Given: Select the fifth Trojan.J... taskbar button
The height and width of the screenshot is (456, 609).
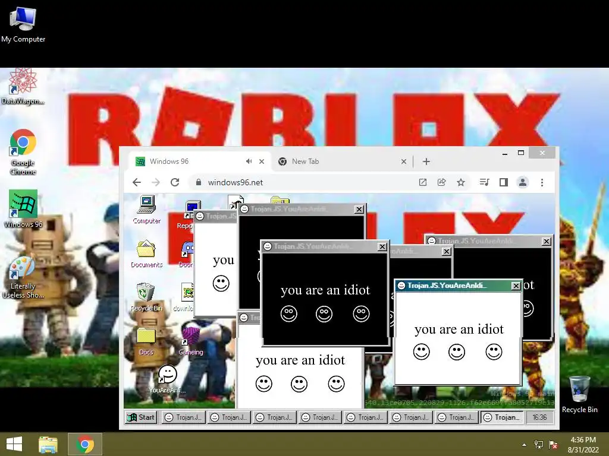Looking at the screenshot, I should (x=365, y=417).
